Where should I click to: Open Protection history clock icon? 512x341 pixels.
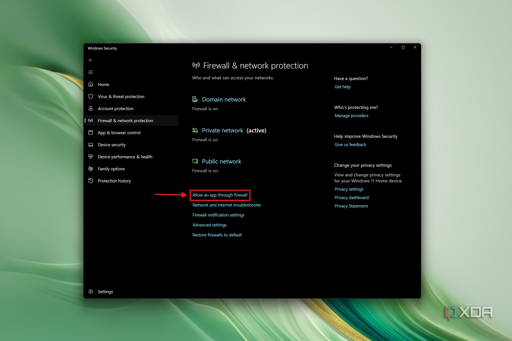pyautogui.click(x=91, y=181)
